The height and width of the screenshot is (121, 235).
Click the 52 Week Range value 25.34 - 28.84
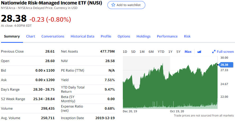[44, 99]
